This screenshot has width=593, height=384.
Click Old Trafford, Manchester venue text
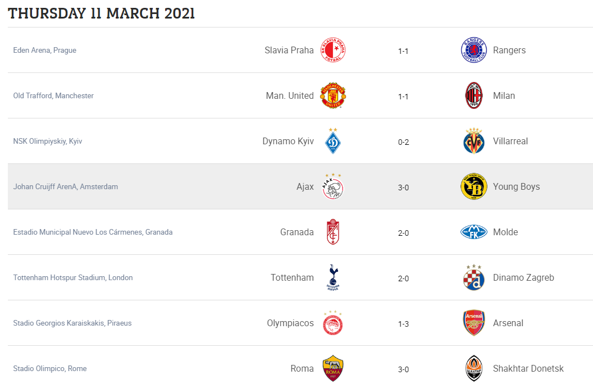(53, 95)
